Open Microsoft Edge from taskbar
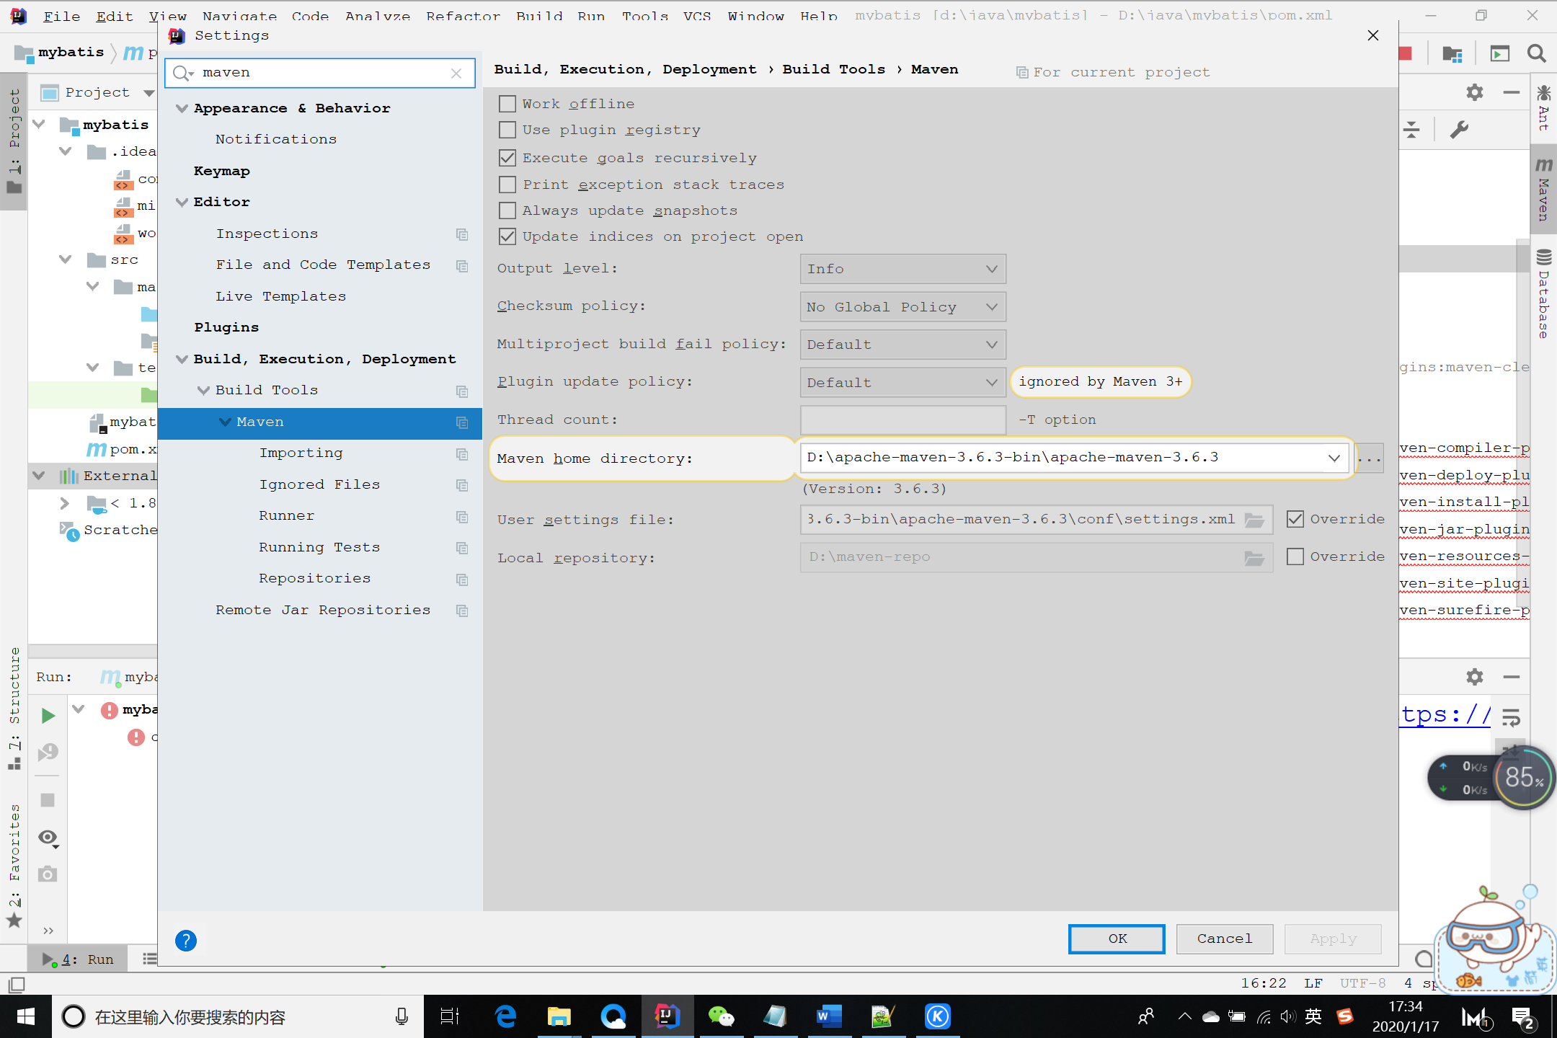 505,1016
